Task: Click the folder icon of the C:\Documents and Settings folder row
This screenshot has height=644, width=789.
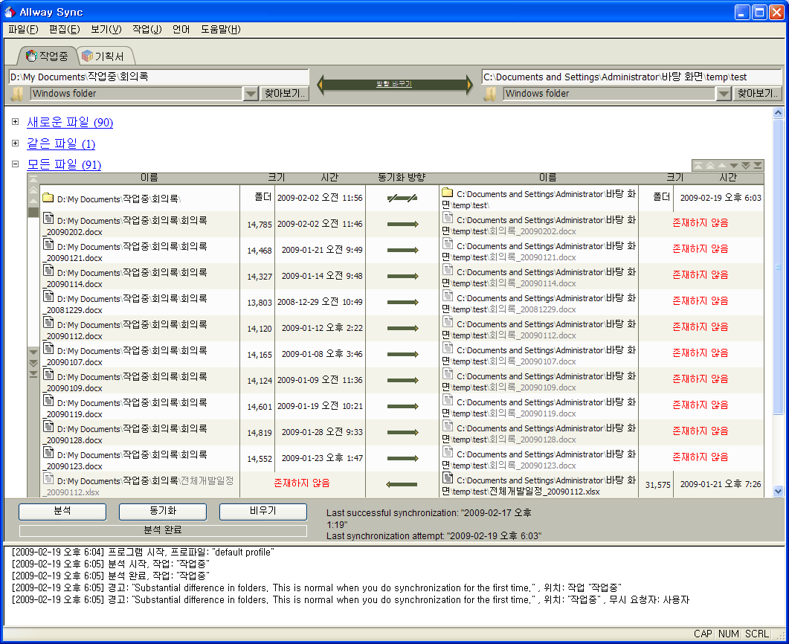Action: (x=448, y=193)
